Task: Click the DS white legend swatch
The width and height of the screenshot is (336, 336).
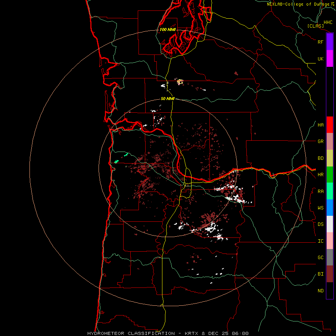Action: pyautogui.click(x=330, y=224)
